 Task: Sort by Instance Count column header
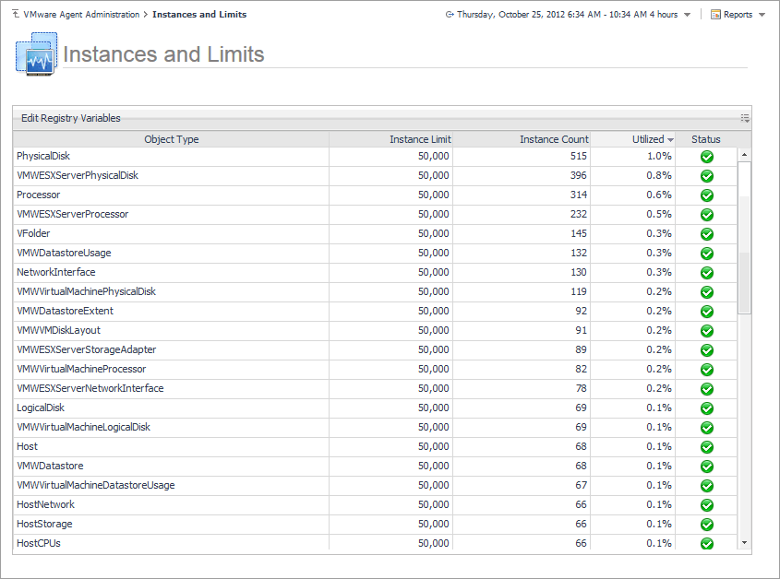coord(553,139)
